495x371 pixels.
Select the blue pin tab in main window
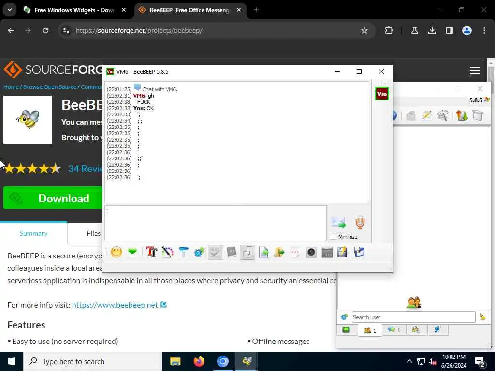coord(437,330)
